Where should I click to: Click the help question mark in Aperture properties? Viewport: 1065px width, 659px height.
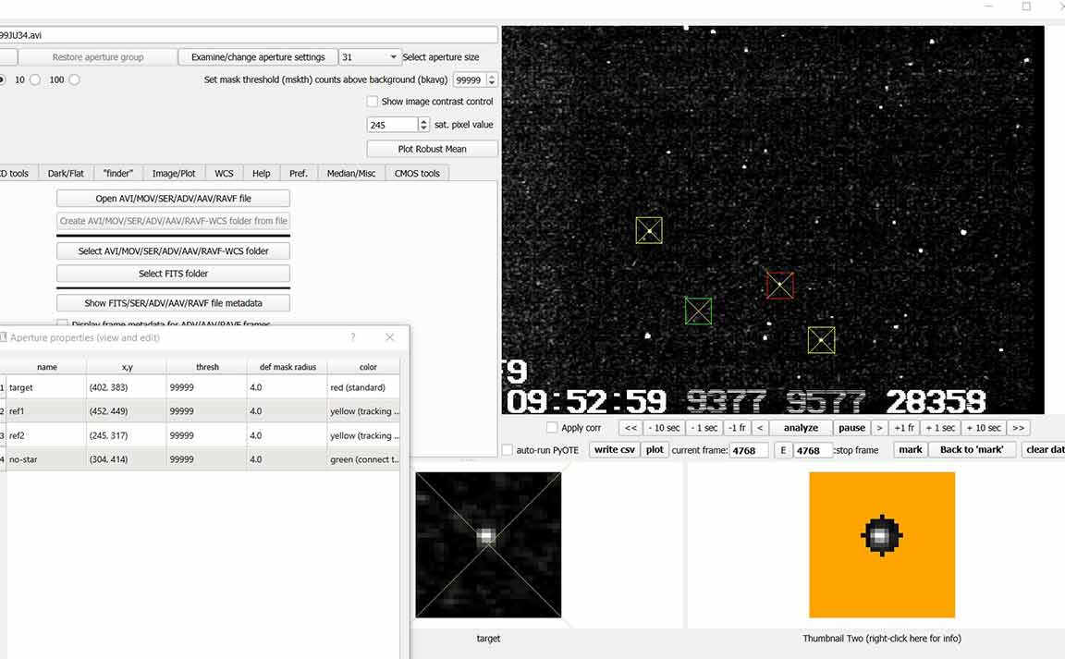[x=353, y=337]
